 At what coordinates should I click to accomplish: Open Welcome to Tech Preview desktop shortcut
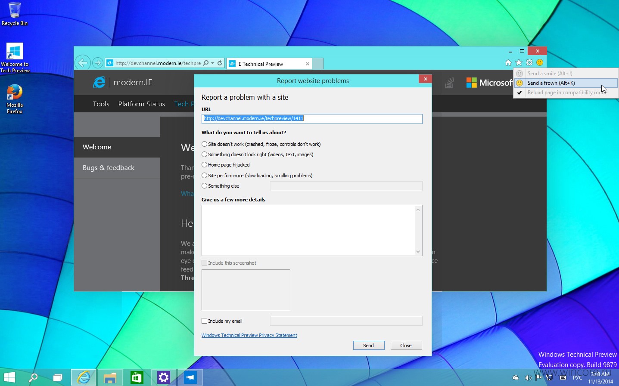click(15, 58)
